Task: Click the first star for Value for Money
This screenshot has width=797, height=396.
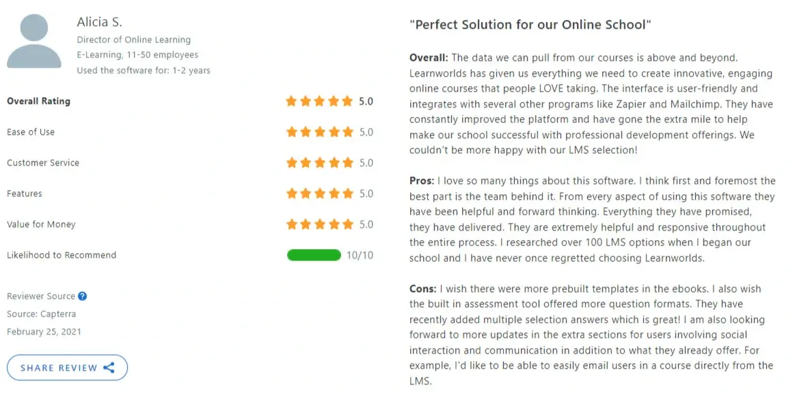Action: [x=292, y=224]
